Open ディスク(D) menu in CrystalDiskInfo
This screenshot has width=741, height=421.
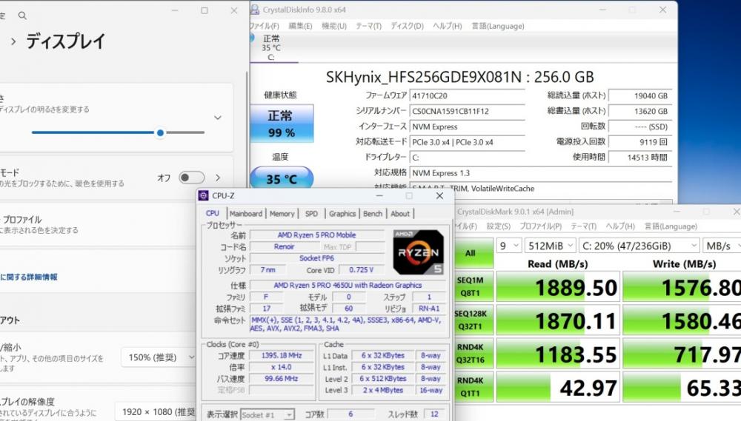[408, 26]
